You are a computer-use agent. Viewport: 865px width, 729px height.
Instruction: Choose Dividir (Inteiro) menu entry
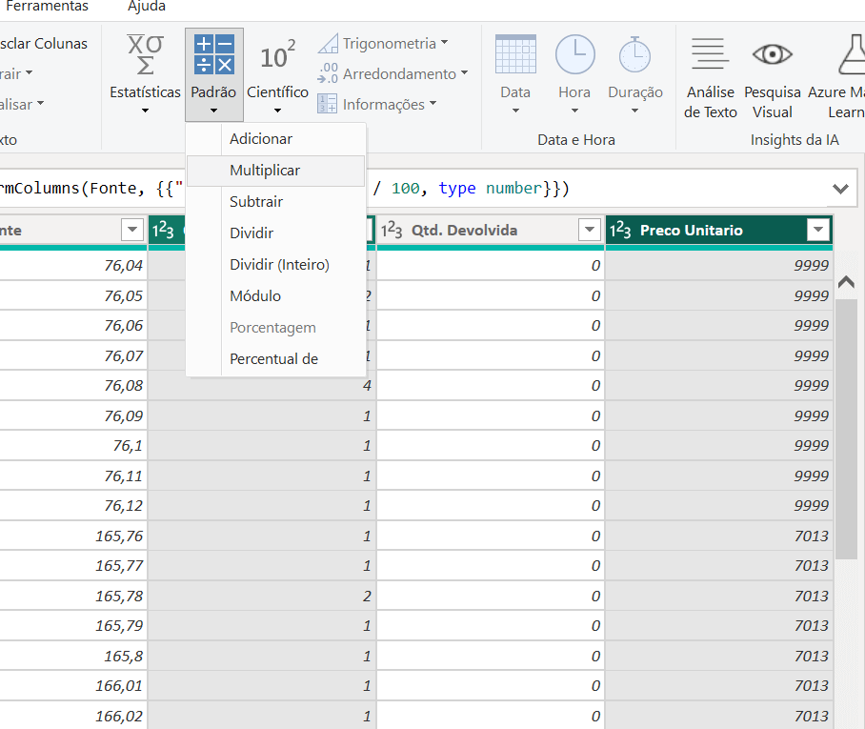pos(276,265)
